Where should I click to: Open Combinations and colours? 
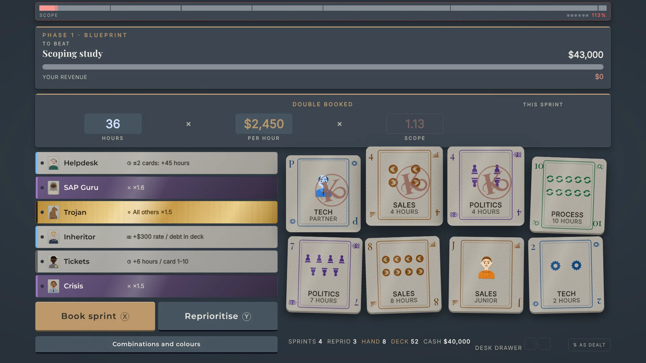(x=156, y=344)
